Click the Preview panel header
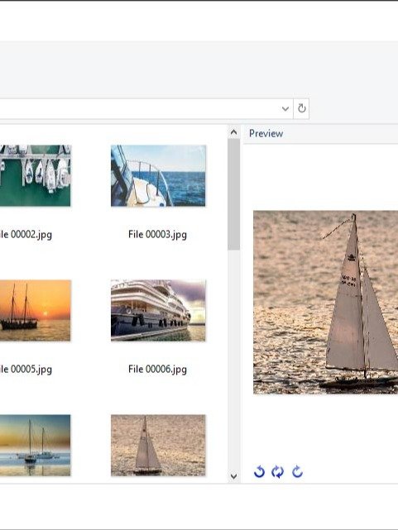 (266, 133)
